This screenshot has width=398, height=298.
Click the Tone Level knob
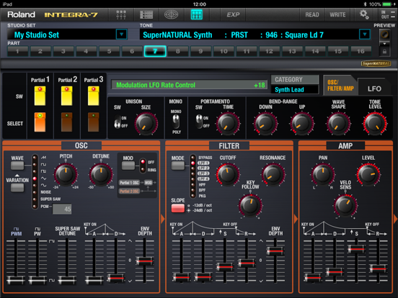coord(375,124)
